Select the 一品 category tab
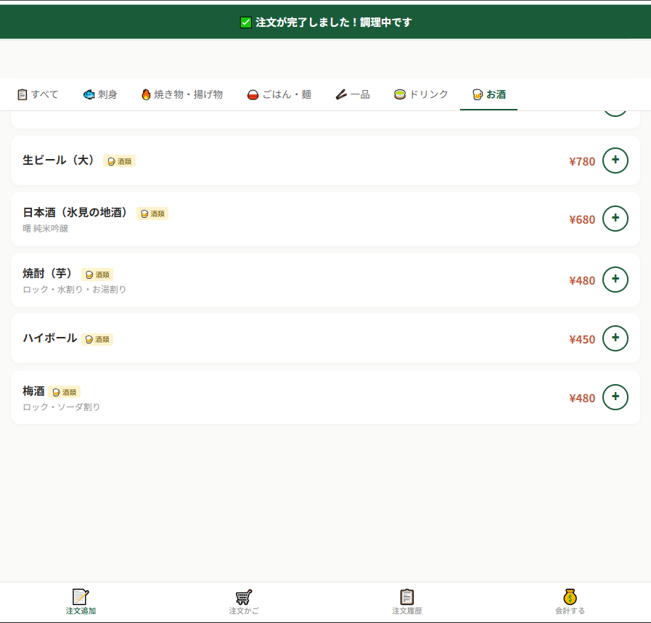 point(353,94)
